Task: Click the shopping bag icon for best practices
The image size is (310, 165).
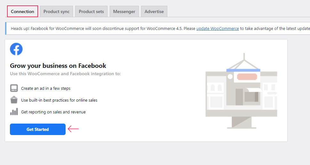Action: (x=14, y=100)
